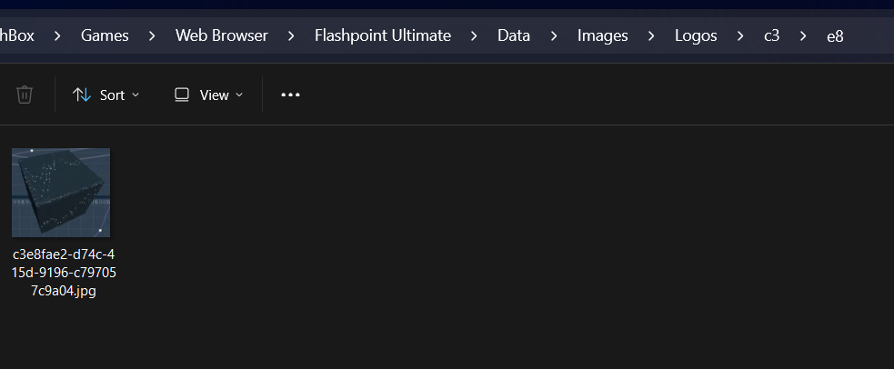Expand chevron after Images breadcrumb
The image size is (894, 369).
pos(651,35)
